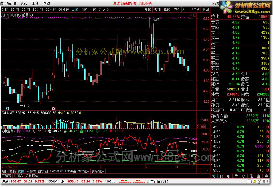Click the red market breadth bars in status bar
The height and width of the screenshot is (187, 273).
(132, 182)
